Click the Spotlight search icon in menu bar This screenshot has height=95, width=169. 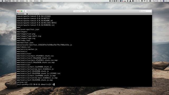point(161,1)
